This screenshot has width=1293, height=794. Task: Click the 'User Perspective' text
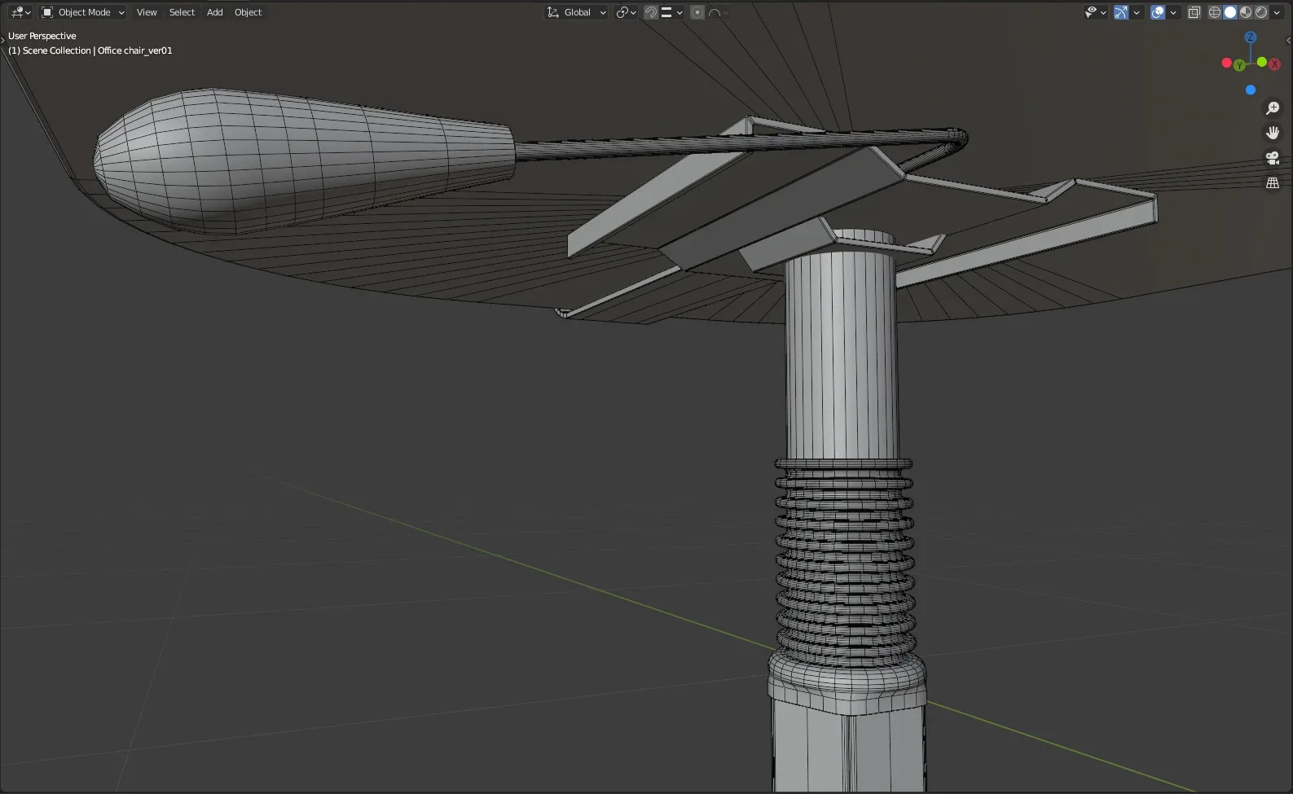[42, 36]
